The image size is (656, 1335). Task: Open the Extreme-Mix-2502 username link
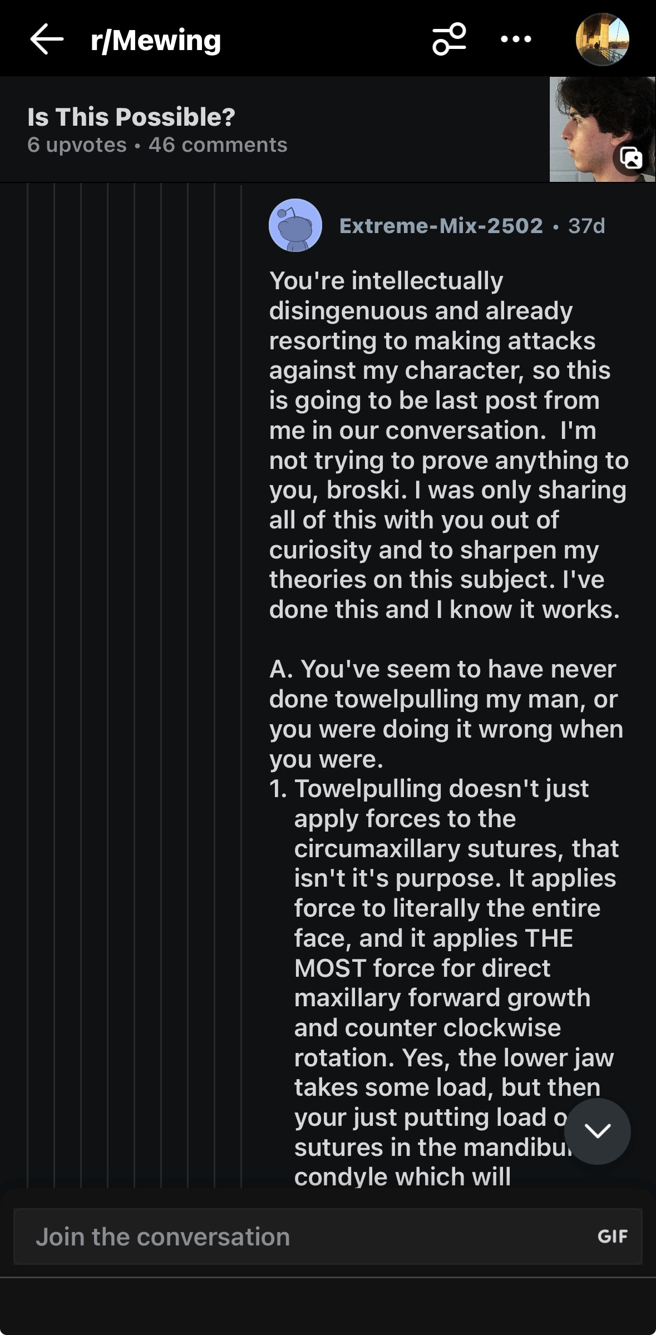point(441,226)
